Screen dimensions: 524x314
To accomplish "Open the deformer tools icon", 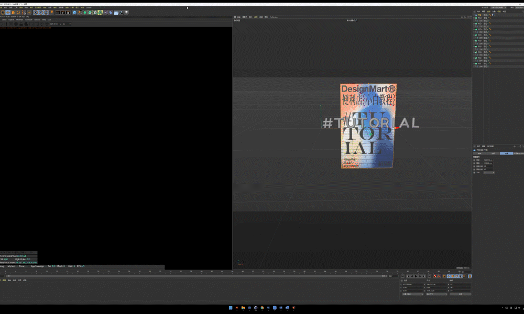I will pos(110,13).
